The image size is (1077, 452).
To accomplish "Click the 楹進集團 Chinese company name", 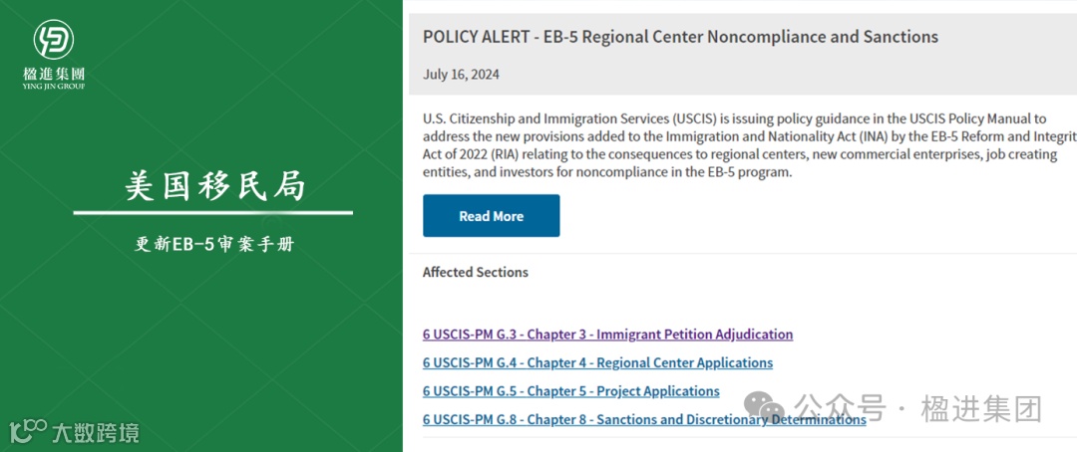I will 54,73.
